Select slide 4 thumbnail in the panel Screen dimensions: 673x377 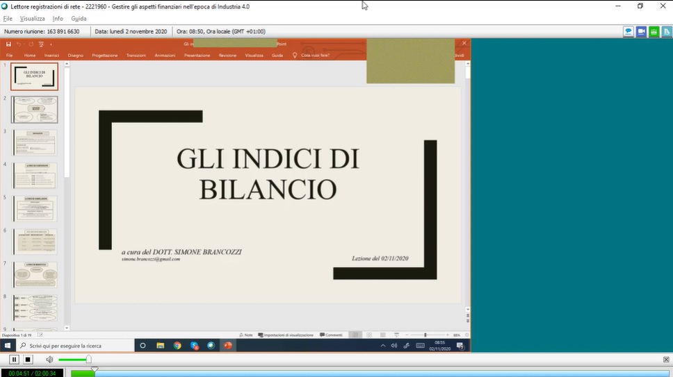(35, 176)
